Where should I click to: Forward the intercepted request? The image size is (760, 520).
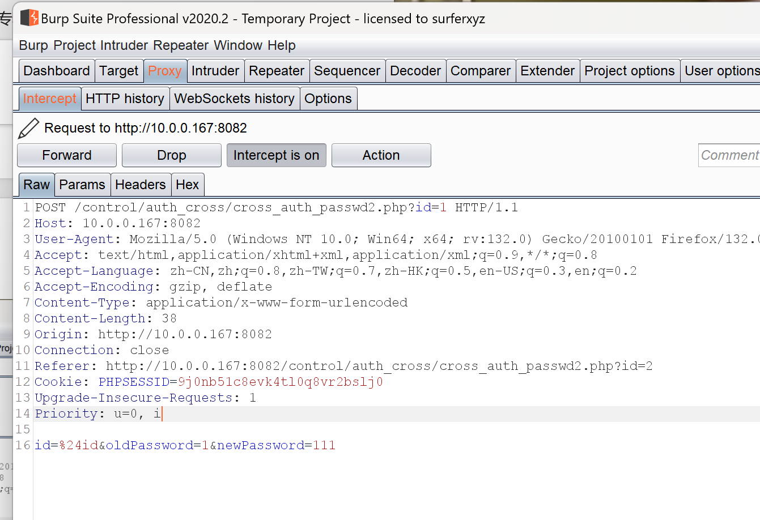tap(67, 155)
